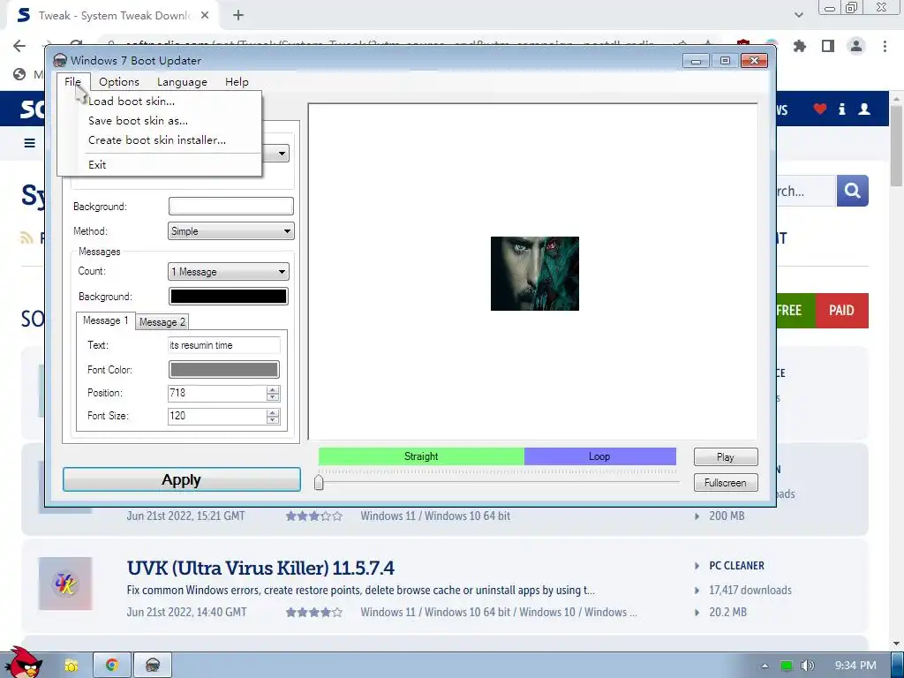Click the boot animation preview image
Viewport: 904px width, 678px height.
click(534, 274)
